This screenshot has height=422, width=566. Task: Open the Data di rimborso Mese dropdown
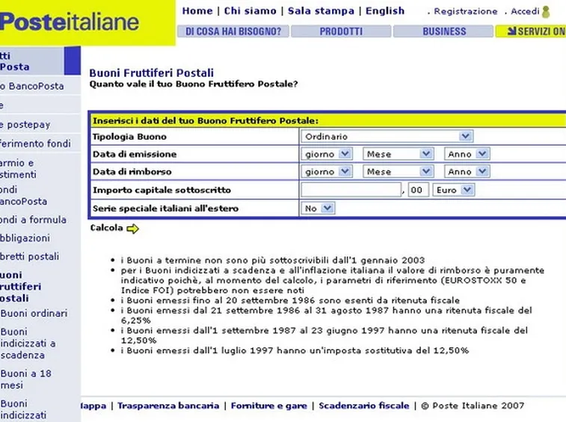tap(399, 171)
